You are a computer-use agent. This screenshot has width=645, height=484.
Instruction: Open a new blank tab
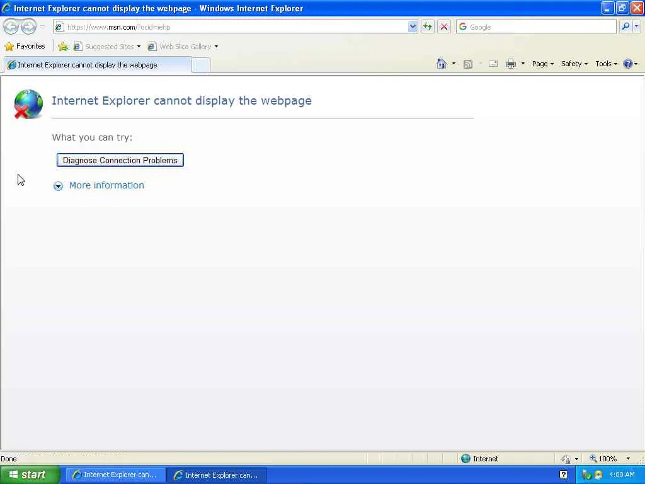pyautogui.click(x=201, y=66)
